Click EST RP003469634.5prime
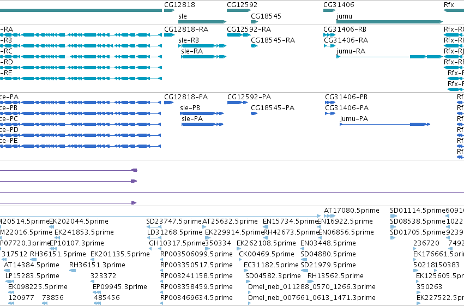Screen dimensions: 464x306 (196, 298)
